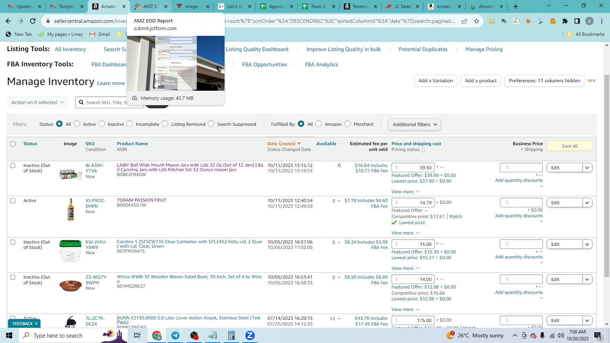Open Edit dropdown arrow for TORANI PASSION FRUIT
The image size is (610, 343).
coord(588,203)
